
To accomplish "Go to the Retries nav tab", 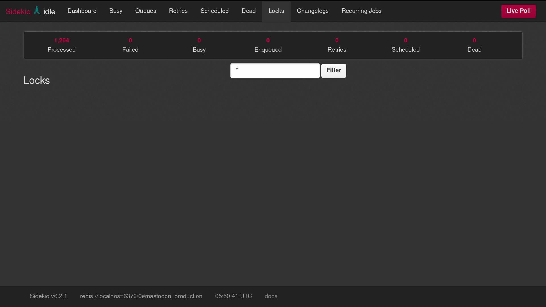I will tap(178, 11).
